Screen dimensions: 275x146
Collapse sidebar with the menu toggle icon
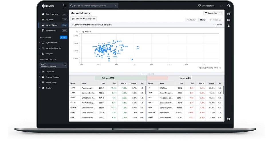tap(64, 6)
